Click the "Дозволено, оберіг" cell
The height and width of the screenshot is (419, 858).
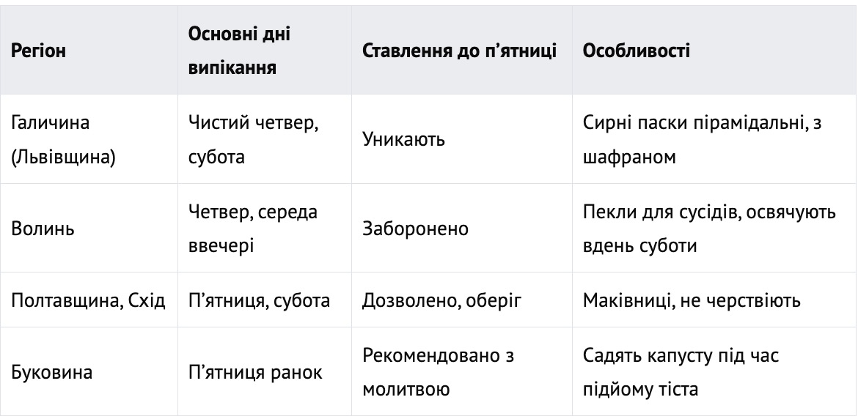coord(441,301)
